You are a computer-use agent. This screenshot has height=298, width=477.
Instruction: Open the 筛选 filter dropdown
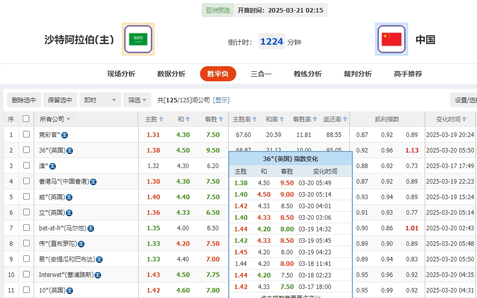(137, 99)
